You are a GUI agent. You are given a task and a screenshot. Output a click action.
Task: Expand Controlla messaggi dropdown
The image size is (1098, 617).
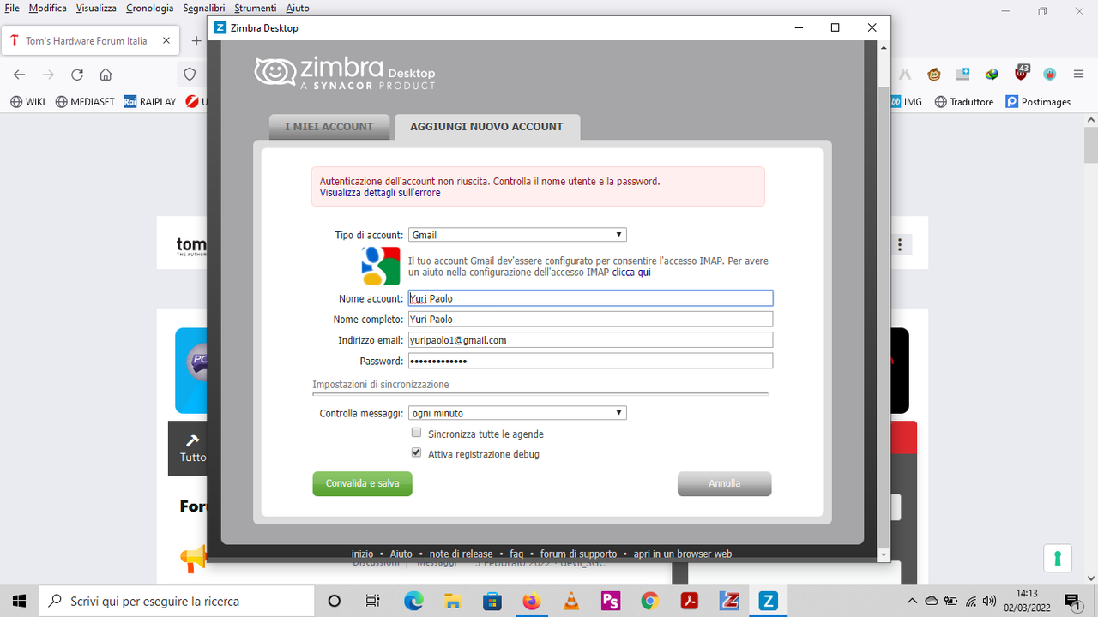[517, 413]
